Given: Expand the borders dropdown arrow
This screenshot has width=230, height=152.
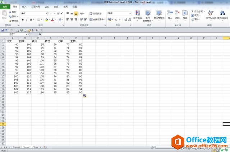Looking at the screenshot, I should click(42, 19).
